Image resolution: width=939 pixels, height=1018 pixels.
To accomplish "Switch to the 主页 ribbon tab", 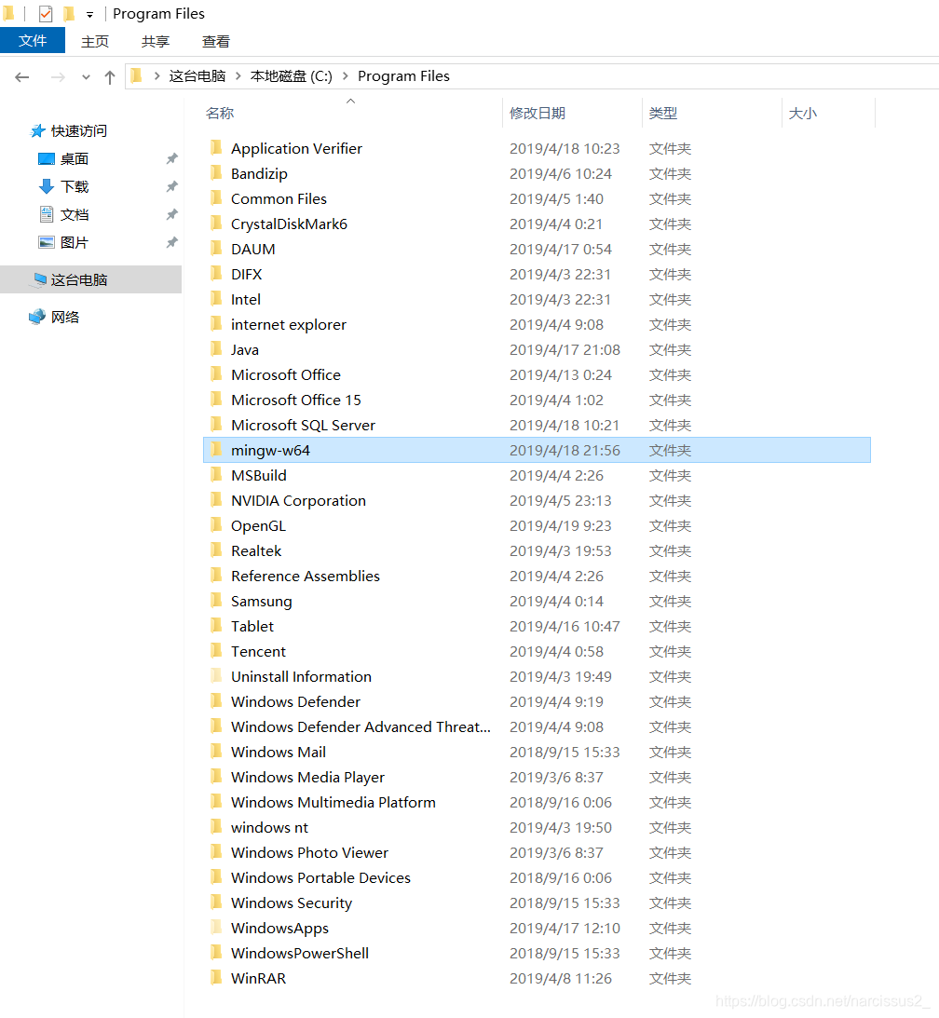I will pos(95,42).
